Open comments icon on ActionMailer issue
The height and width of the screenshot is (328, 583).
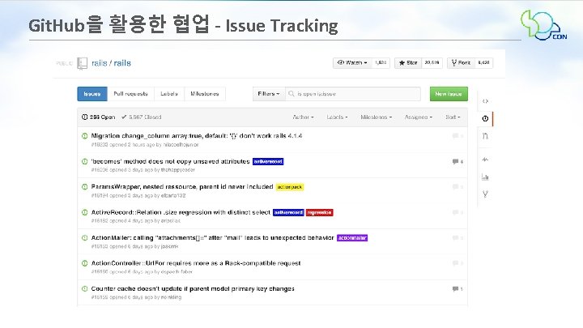[x=455, y=237]
